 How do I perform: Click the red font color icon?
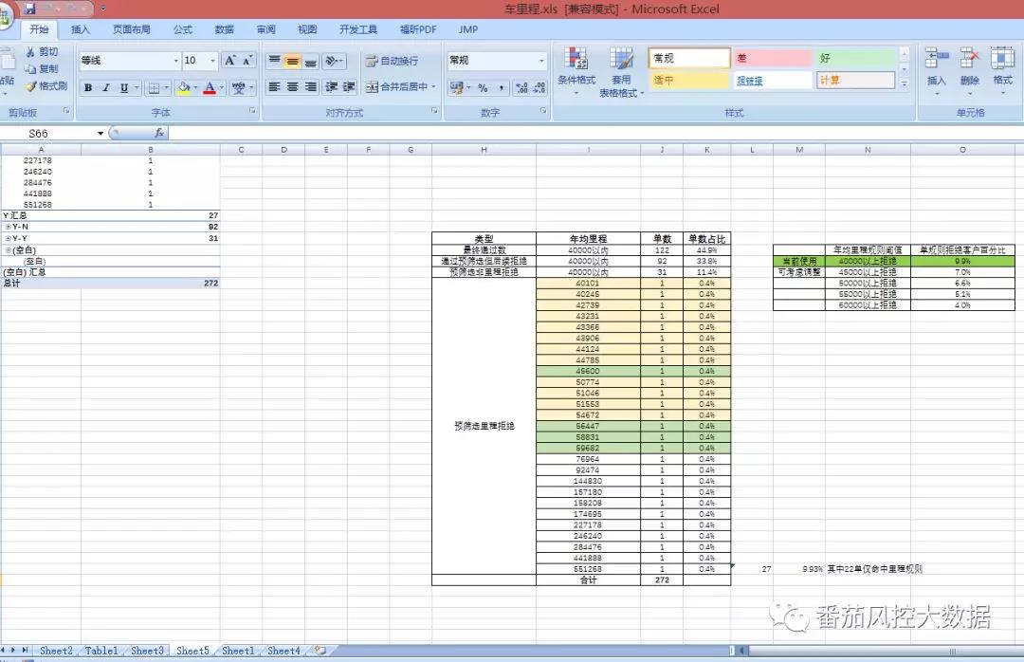pyautogui.click(x=210, y=87)
